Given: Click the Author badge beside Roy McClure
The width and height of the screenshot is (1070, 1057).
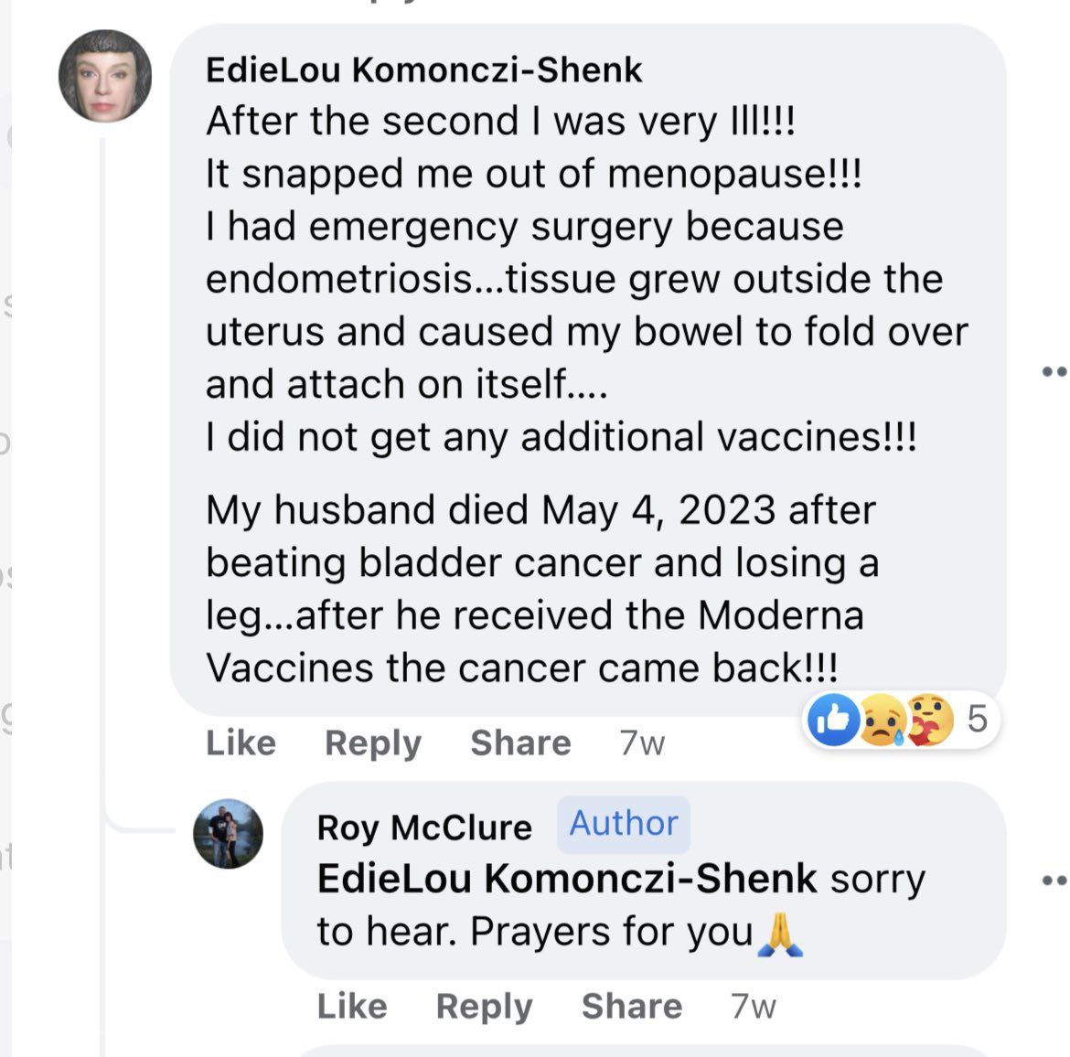Looking at the screenshot, I should 624,824.
